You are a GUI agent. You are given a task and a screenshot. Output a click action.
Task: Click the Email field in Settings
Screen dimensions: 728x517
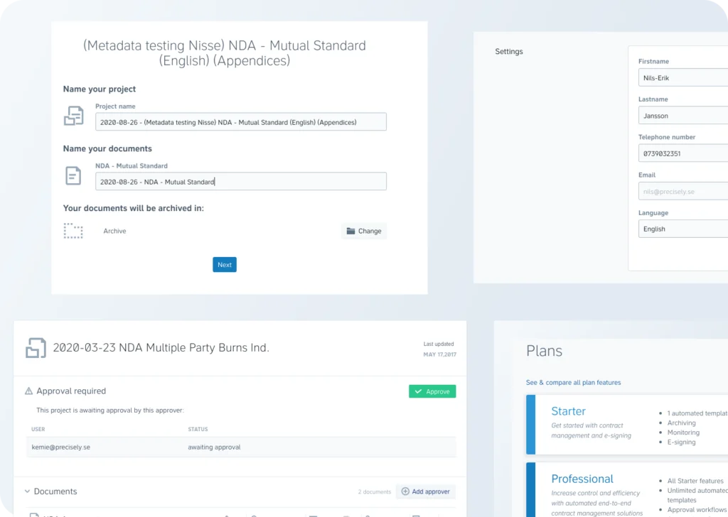pos(683,192)
